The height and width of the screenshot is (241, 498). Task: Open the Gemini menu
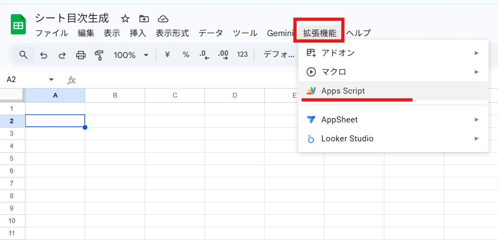coord(279,33)
